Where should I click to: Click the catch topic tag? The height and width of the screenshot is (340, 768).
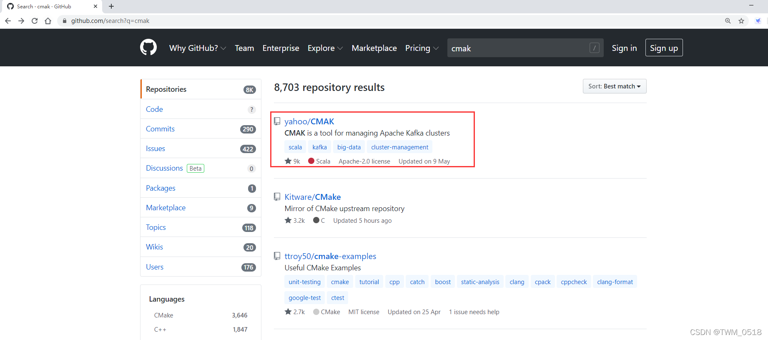click(417, 282)
